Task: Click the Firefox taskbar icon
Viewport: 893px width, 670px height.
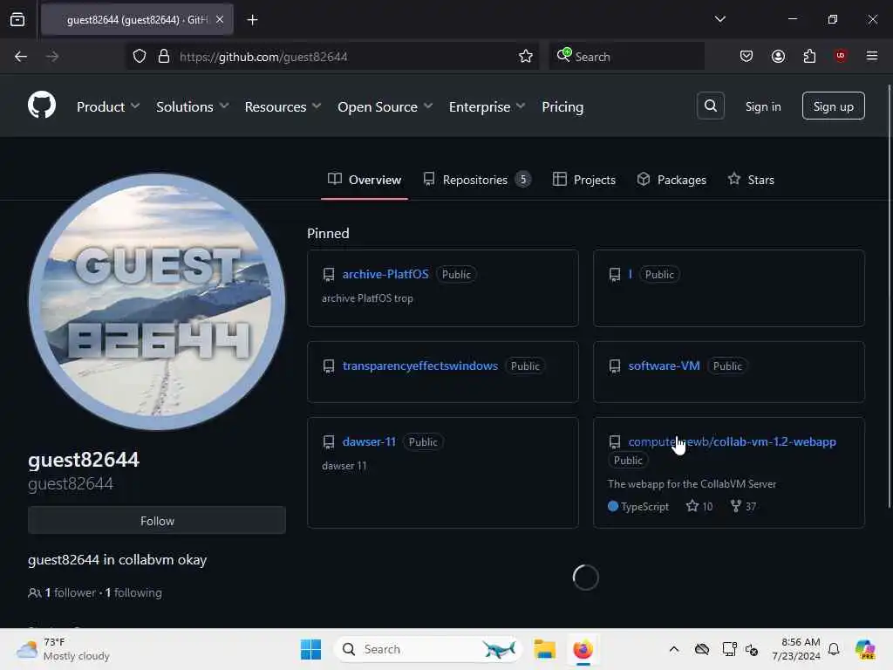Action: 583,649
